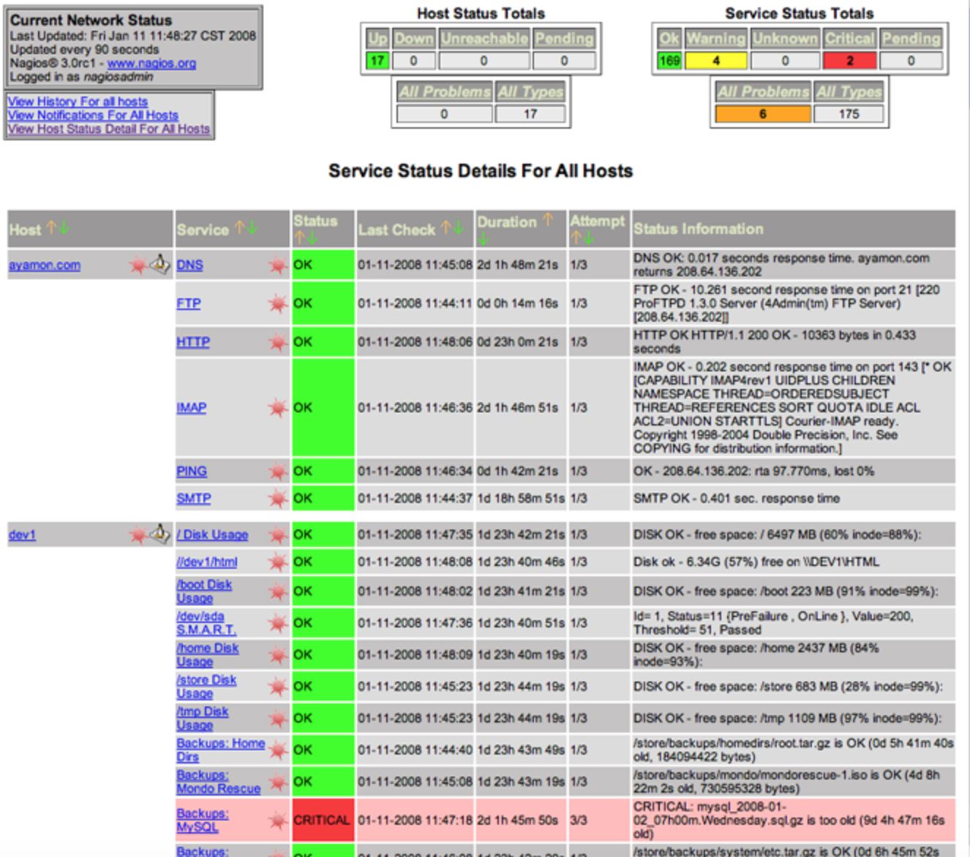Filter services by Critical status header

849,39
